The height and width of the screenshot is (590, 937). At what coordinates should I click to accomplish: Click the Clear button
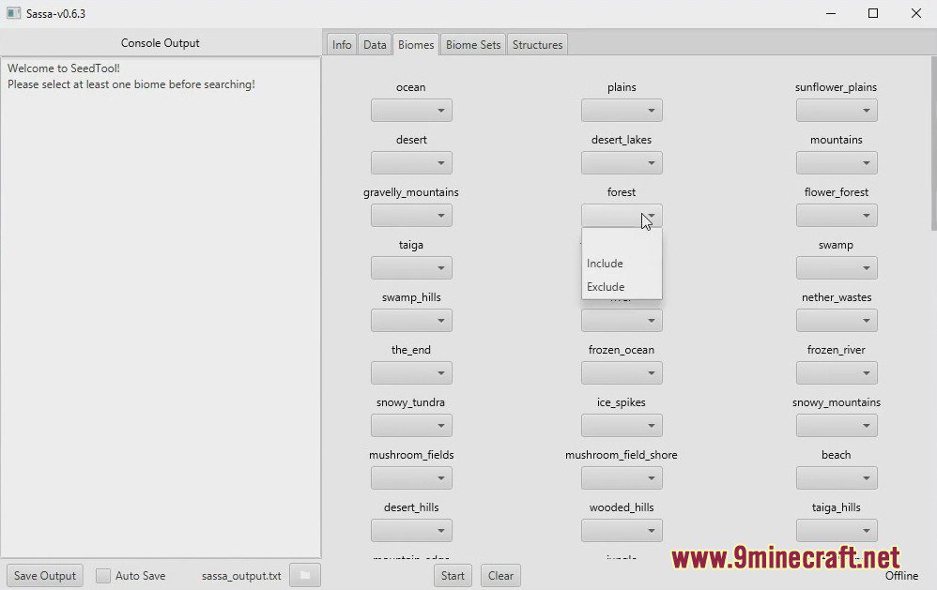(500, 576)
